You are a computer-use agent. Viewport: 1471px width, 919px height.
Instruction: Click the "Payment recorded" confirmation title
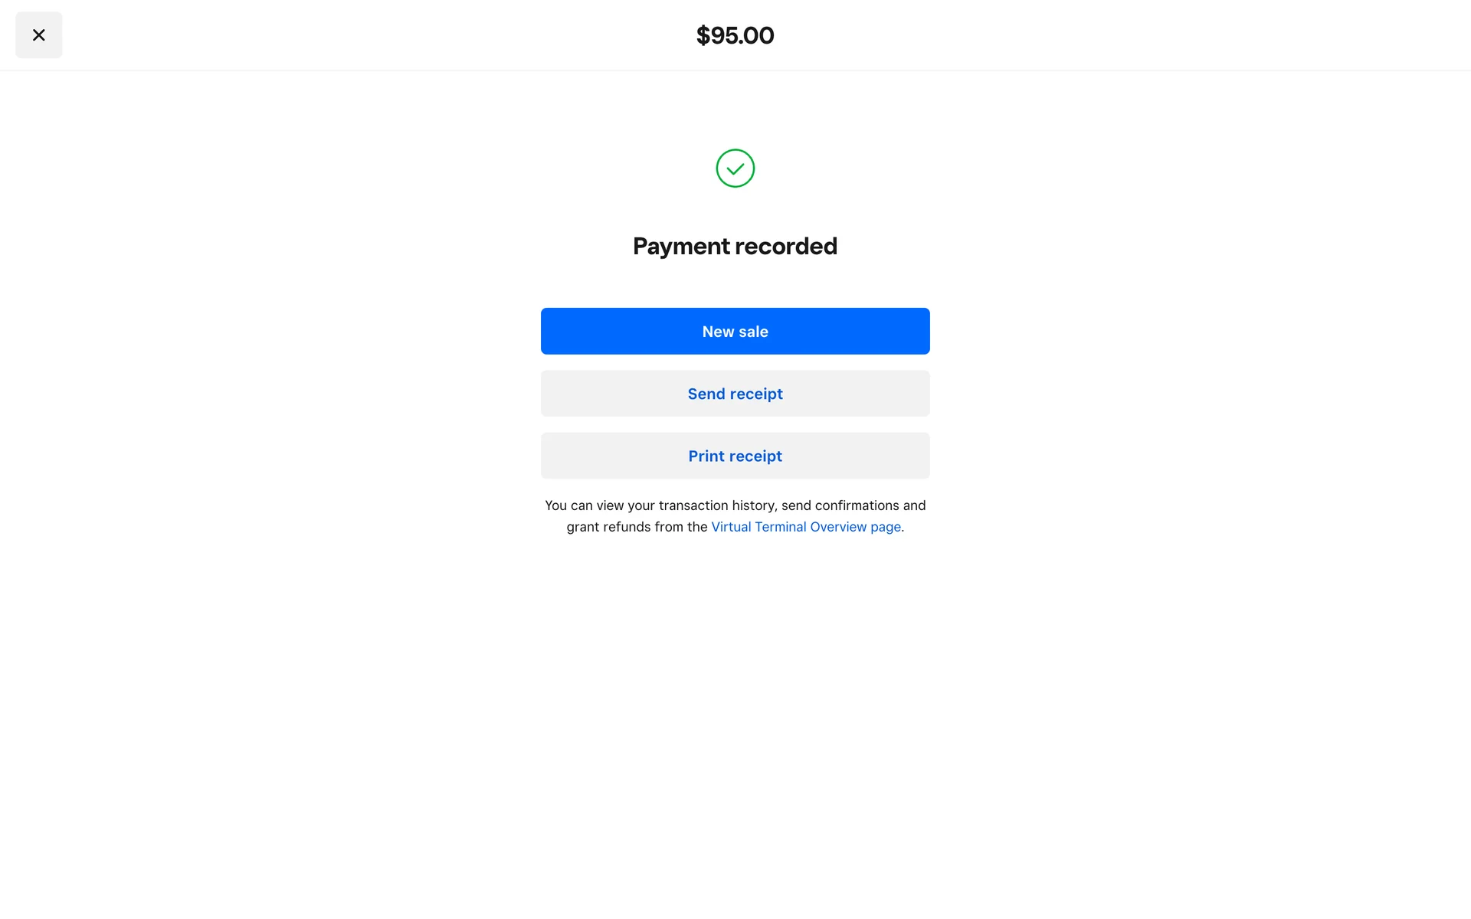[735, 247]
